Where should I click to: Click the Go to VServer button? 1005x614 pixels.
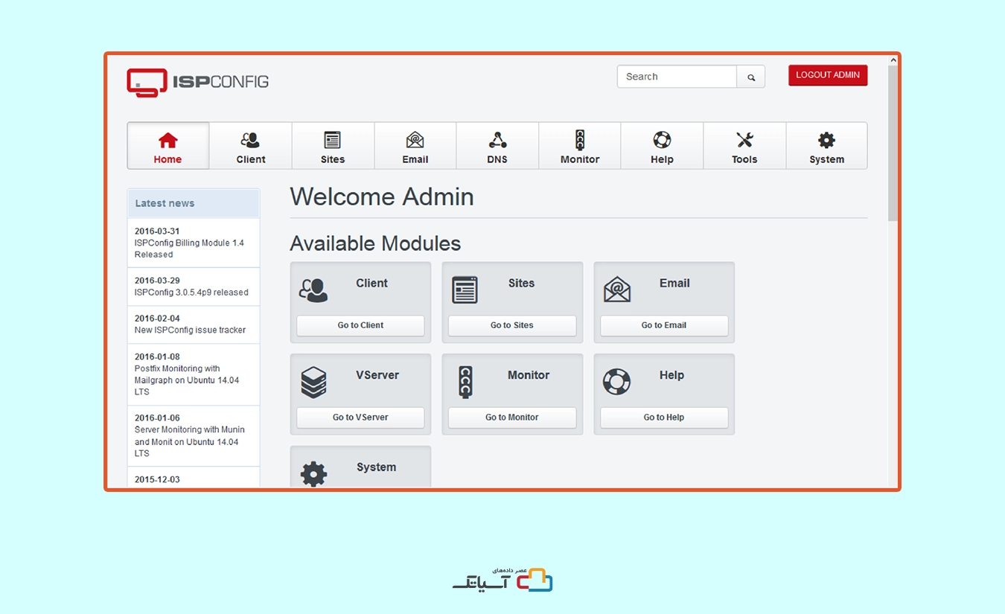coord(360,418)
